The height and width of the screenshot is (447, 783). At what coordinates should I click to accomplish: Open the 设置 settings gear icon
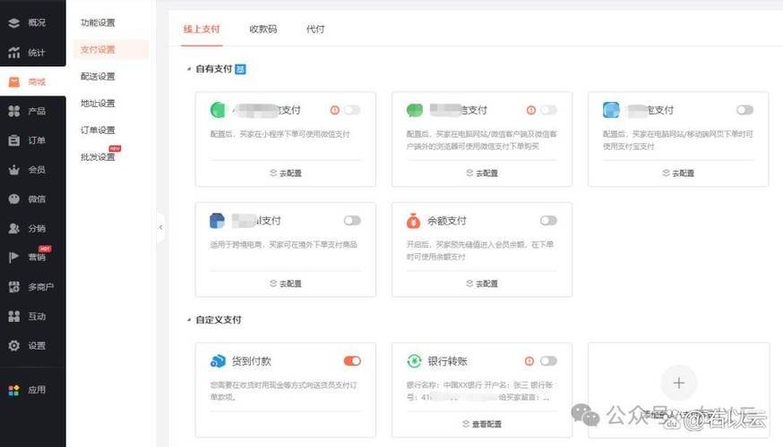[14, 345]
